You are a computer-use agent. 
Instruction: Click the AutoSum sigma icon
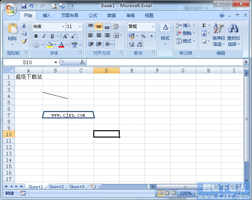204,26
